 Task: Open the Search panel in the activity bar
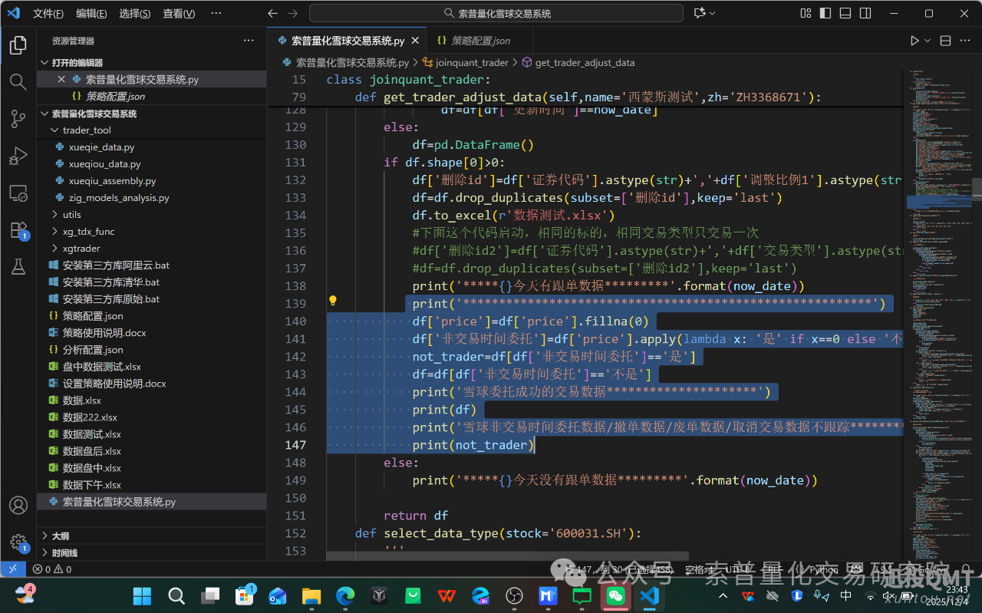pos(18,81)
